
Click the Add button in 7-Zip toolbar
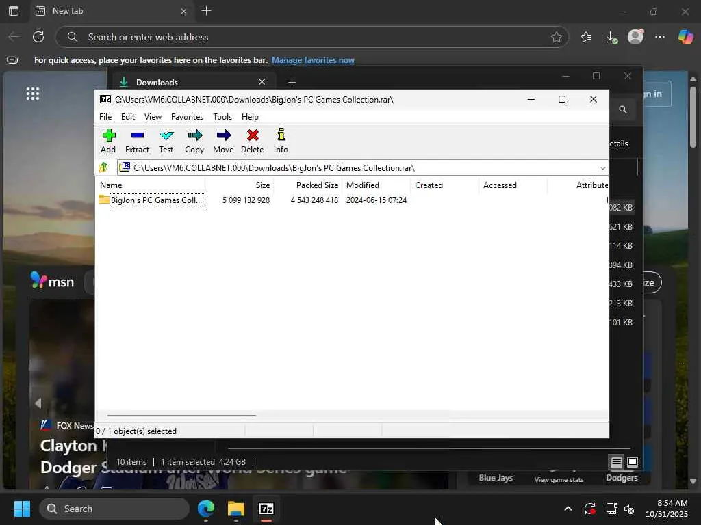(x=108, y=141)
